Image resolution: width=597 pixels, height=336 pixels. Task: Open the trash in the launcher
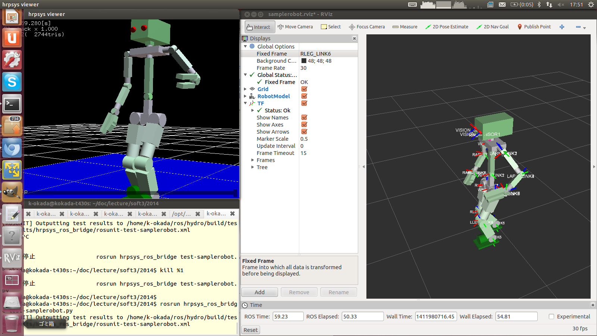click(12, 323)
